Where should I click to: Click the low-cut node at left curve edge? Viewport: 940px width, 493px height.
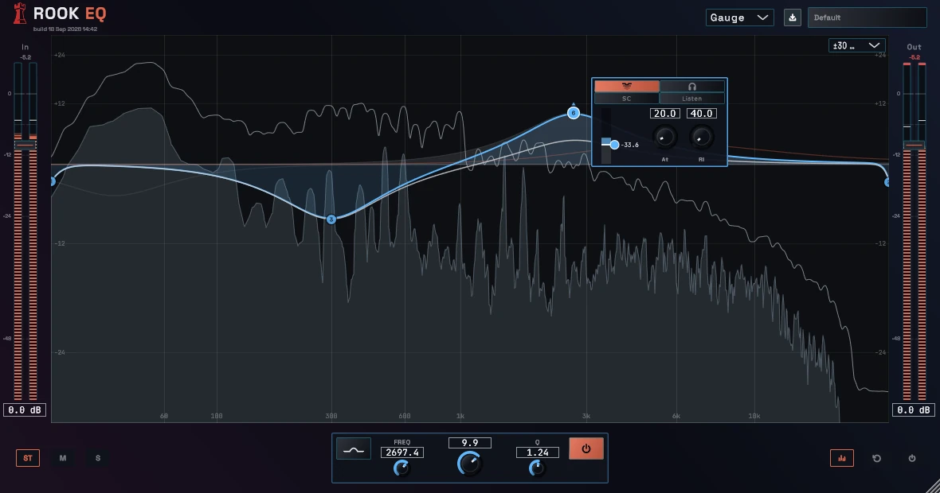click(x=52, y=181)
